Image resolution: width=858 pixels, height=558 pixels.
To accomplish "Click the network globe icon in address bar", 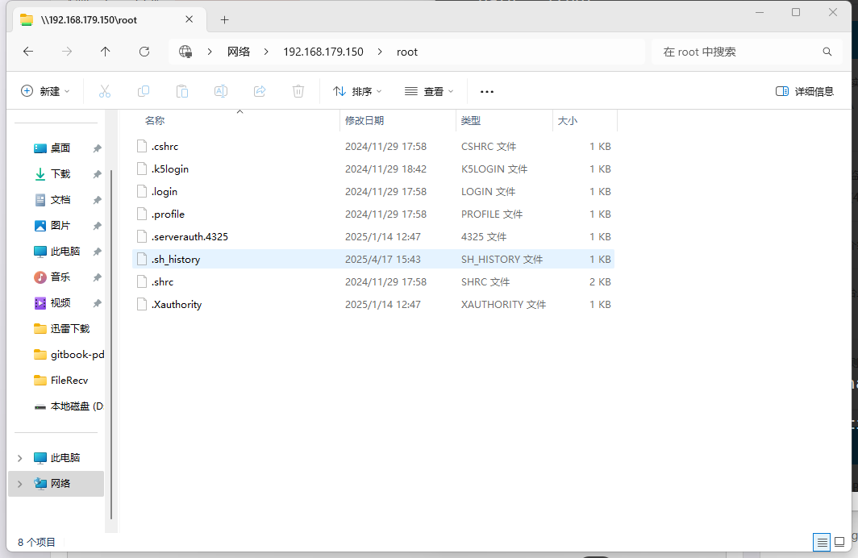I will point(185,52).
